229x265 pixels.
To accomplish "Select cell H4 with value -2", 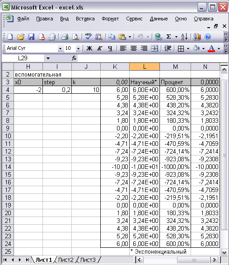I will 28,90.
